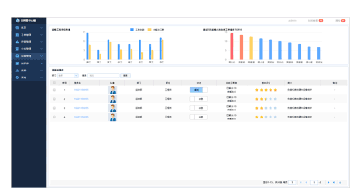The width and height of the screenshot is (363, 188).
Task: Click the red first bar in TOP10 chart
Action: [x=232, y=47]
